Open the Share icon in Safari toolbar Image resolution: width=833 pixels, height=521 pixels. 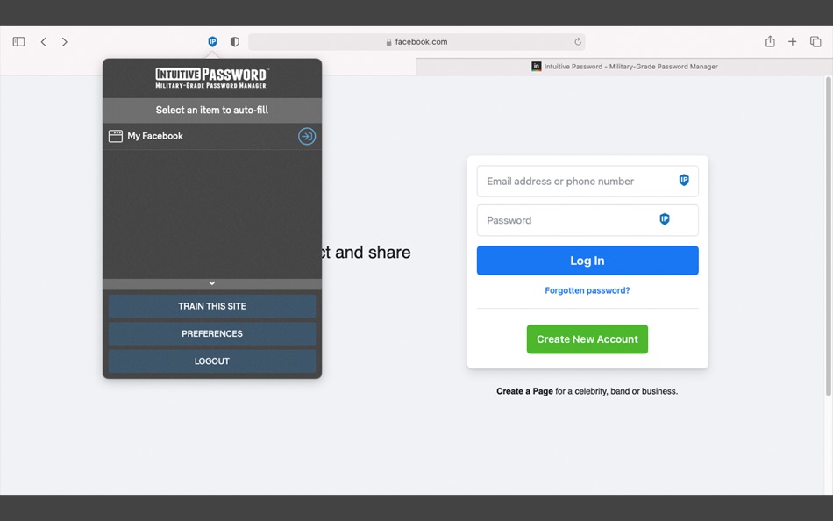tap(770, 41)
